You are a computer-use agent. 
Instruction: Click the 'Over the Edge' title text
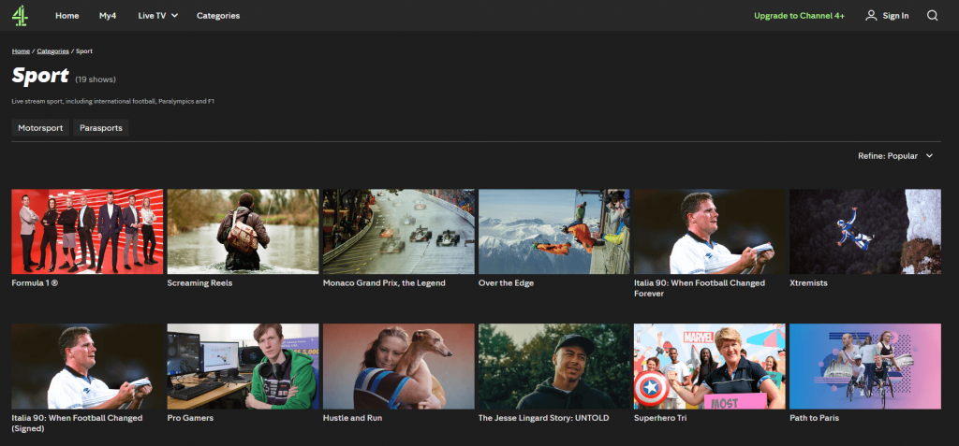coord(506,283)
